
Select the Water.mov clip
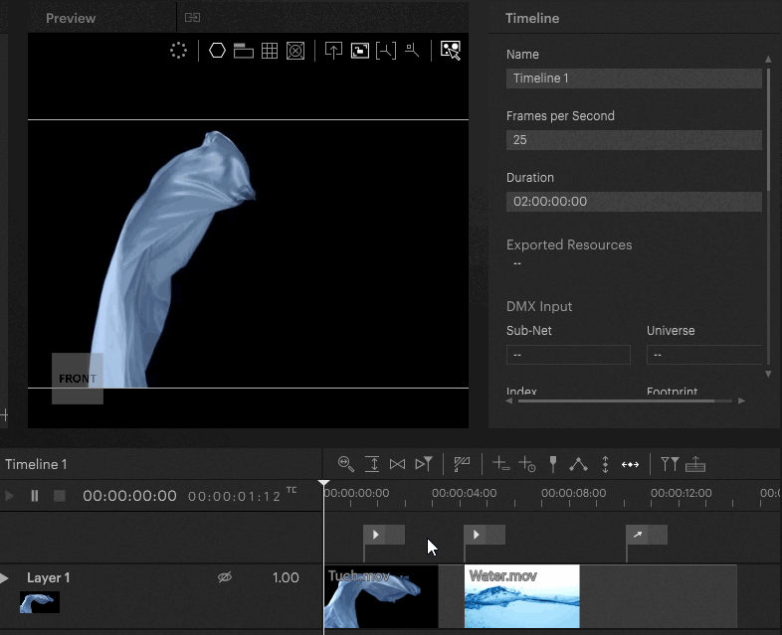tap(521, 596)
